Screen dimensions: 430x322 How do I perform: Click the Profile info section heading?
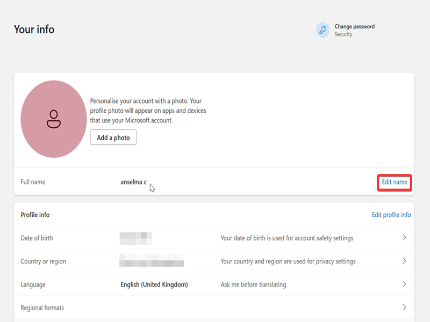[x=35, y=215]
